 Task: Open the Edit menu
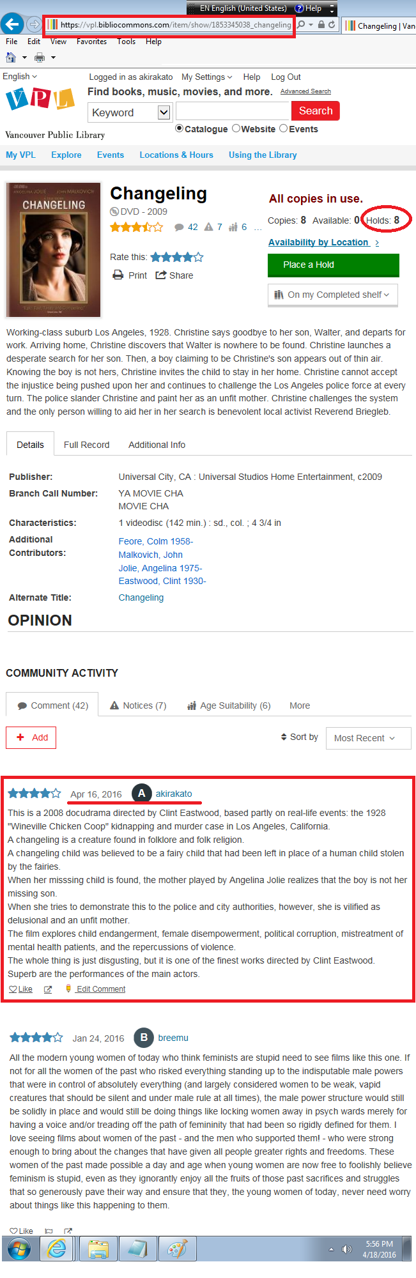[x=34, y=42]
